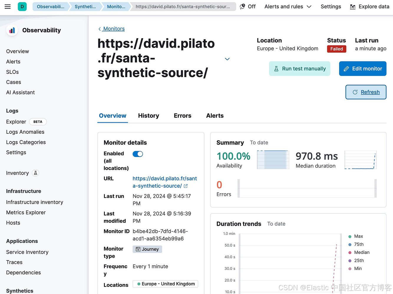Click the refresh arrow icon
The width and height of the screenshot is (393, 294).
[355, 92]
